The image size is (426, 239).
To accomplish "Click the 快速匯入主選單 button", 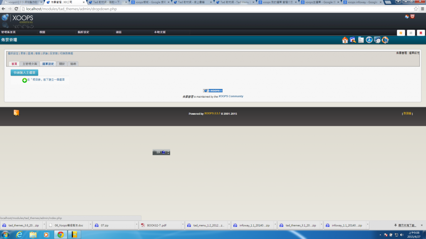I will [24, 73].
